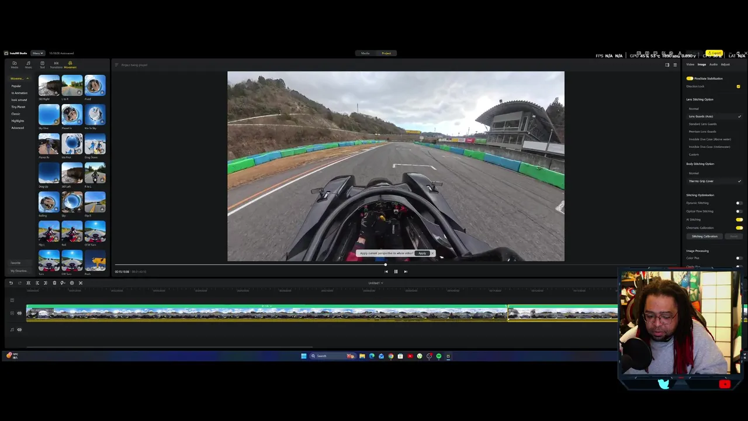Switch preview to Project view

tap(386, 53)
